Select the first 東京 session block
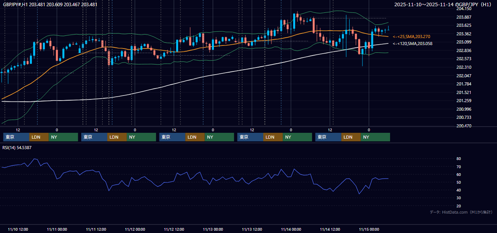Viewport: 497px width, 233px height. pyautogui.click(x=16, y=137)
